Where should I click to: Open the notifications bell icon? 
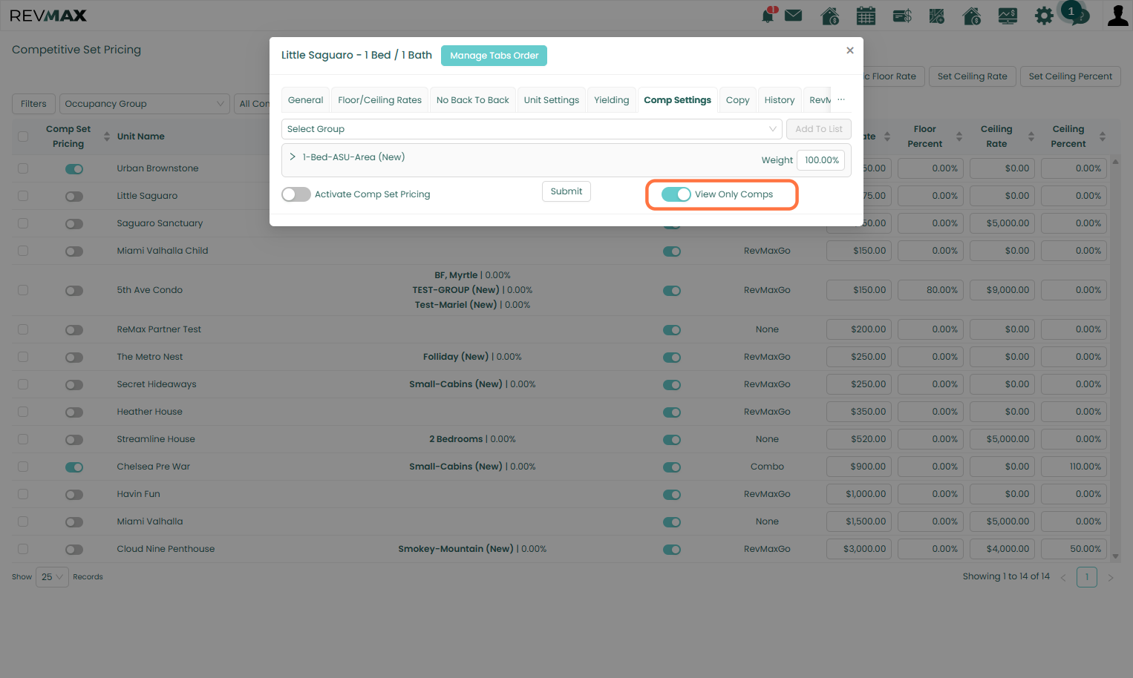pyautogui.click(x=768, y=15)
